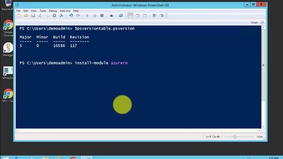283x159 pixels.
Task: Click the PowerShell ISE title bar icon
Action: coord(17,5)
